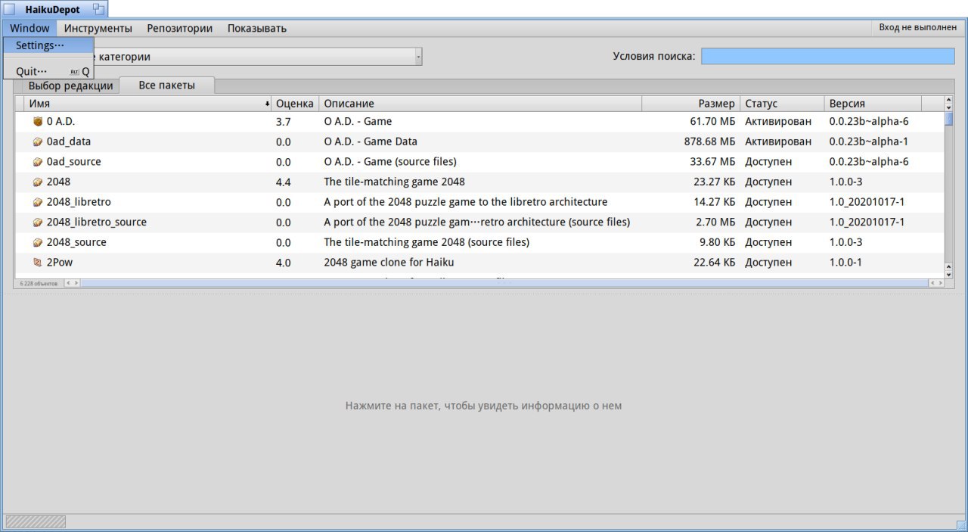Sort by the Оценка column header
968x532 pixels.
pos(295,104)
